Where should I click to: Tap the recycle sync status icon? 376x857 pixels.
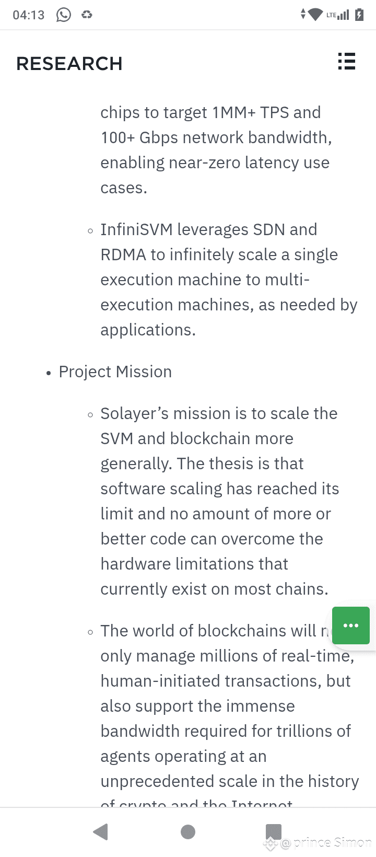(x=87, y=15)
